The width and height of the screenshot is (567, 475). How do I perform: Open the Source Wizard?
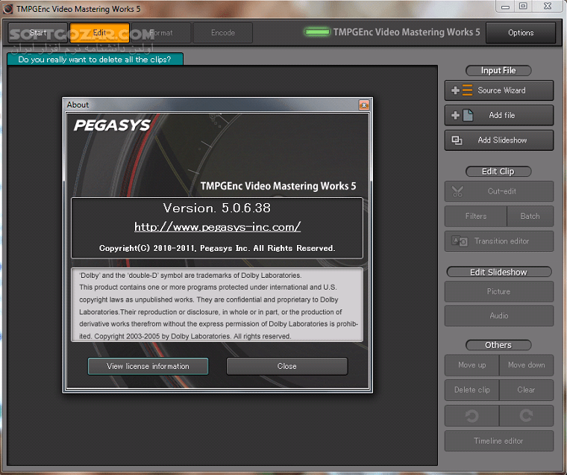(x=498, y=90)
